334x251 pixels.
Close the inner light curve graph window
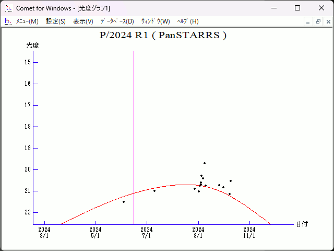click(327, 21)
